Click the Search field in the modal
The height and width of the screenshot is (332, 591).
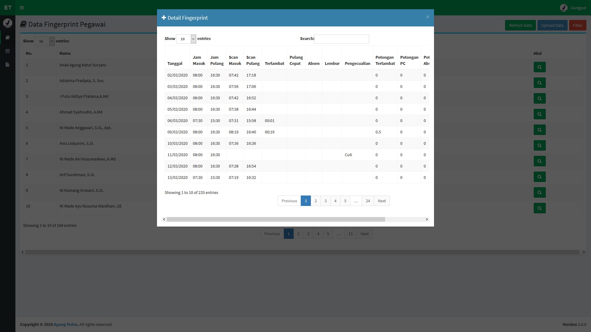[x=341, y=39]
